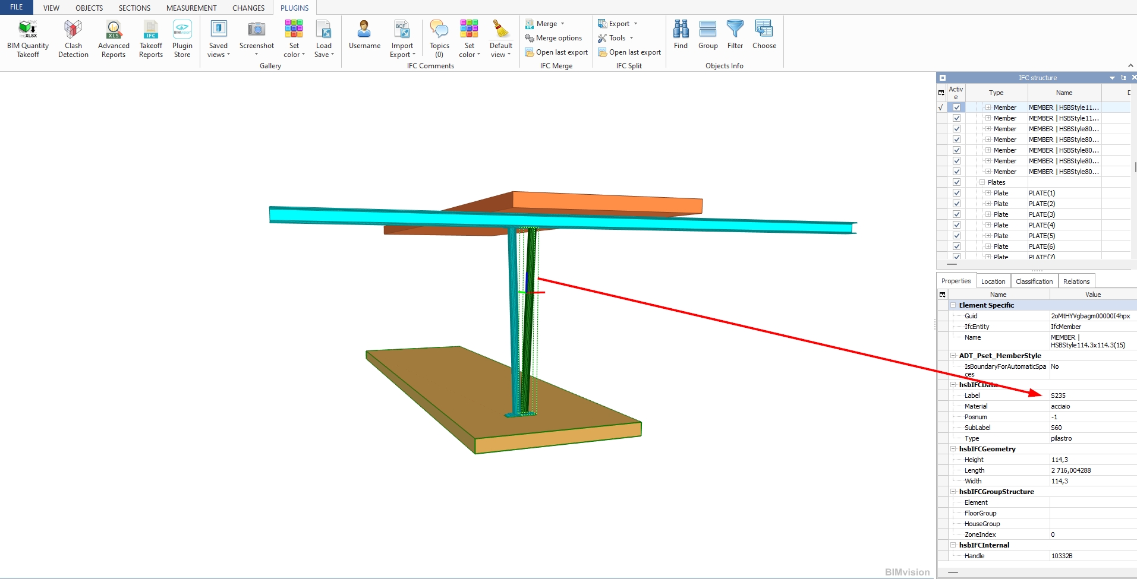The height and width of the screenshot is (579, 1137).
Task: Click the IFC Merge icon
Action: (x=530, y=24)
